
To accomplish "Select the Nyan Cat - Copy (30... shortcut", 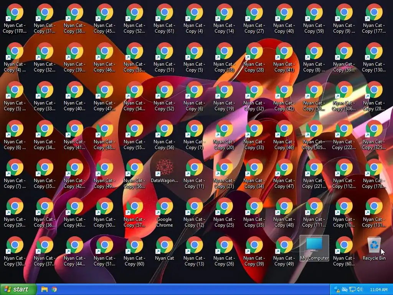I will point(15,251).
